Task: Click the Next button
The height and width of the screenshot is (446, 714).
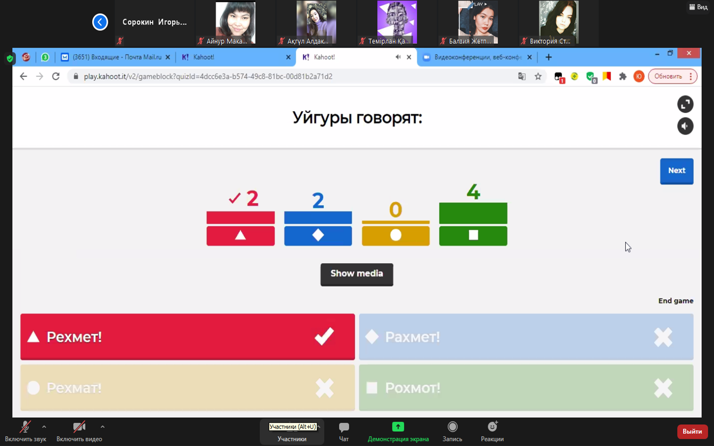Action: pyautogui.click(x=676, y=171)
